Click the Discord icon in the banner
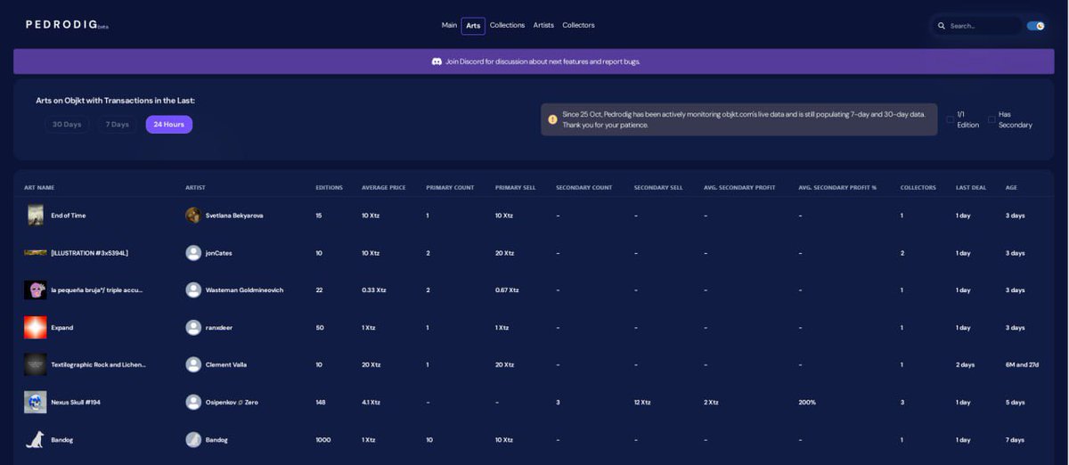1069x465 pixels. [437, 61]
